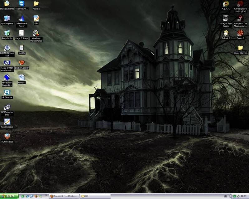Open the Foxit Reader shortcut
The width and height of the screenshot is (249, 199).
[7, 122]
